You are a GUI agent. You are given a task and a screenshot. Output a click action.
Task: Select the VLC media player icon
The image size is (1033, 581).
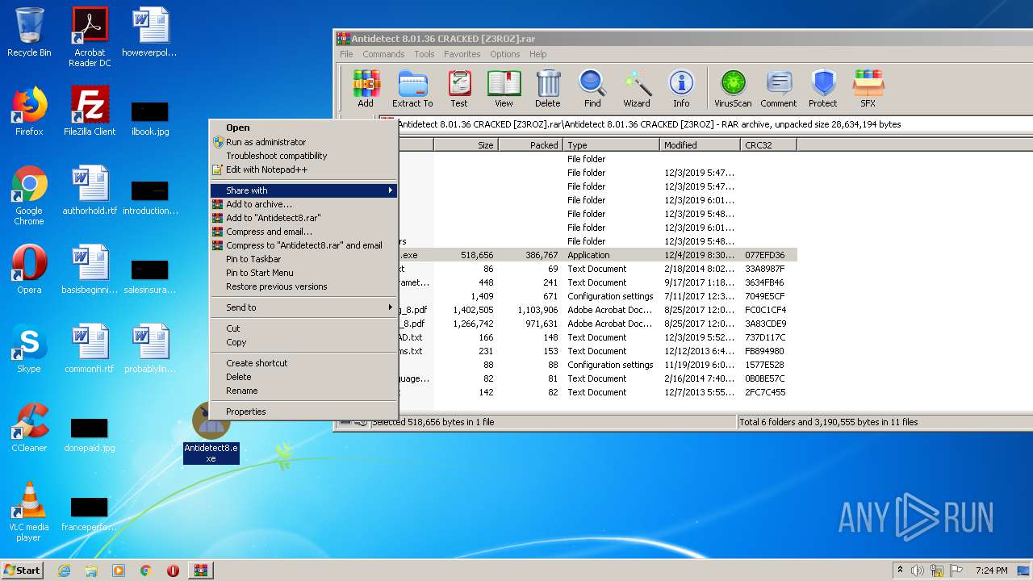(x=29, y=512)
